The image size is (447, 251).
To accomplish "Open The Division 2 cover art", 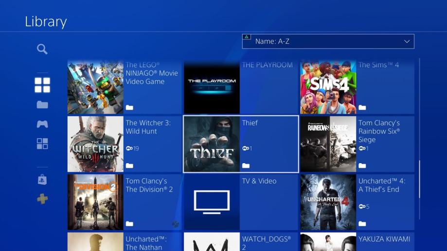I will click(95, 202).
